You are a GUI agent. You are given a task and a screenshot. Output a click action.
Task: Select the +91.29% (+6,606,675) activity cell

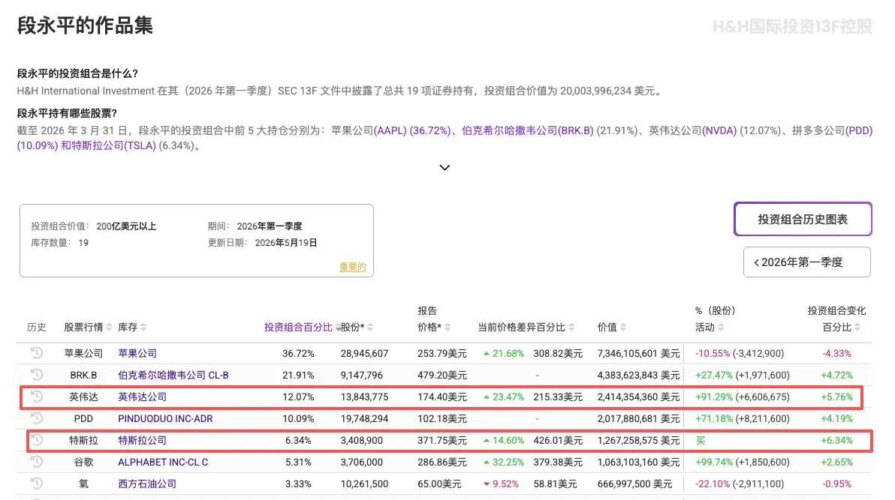pyautogui.click(x=742, y=397)
